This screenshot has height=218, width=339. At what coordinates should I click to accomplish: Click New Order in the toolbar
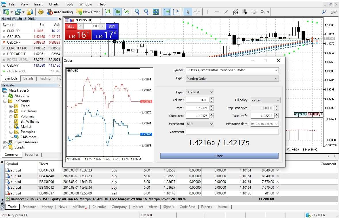[88, 12]
